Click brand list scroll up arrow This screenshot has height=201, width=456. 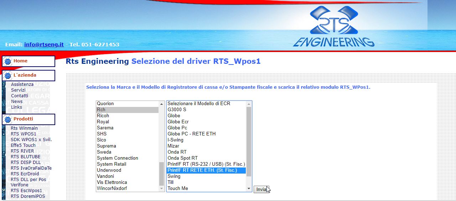(x=162, y=104)
